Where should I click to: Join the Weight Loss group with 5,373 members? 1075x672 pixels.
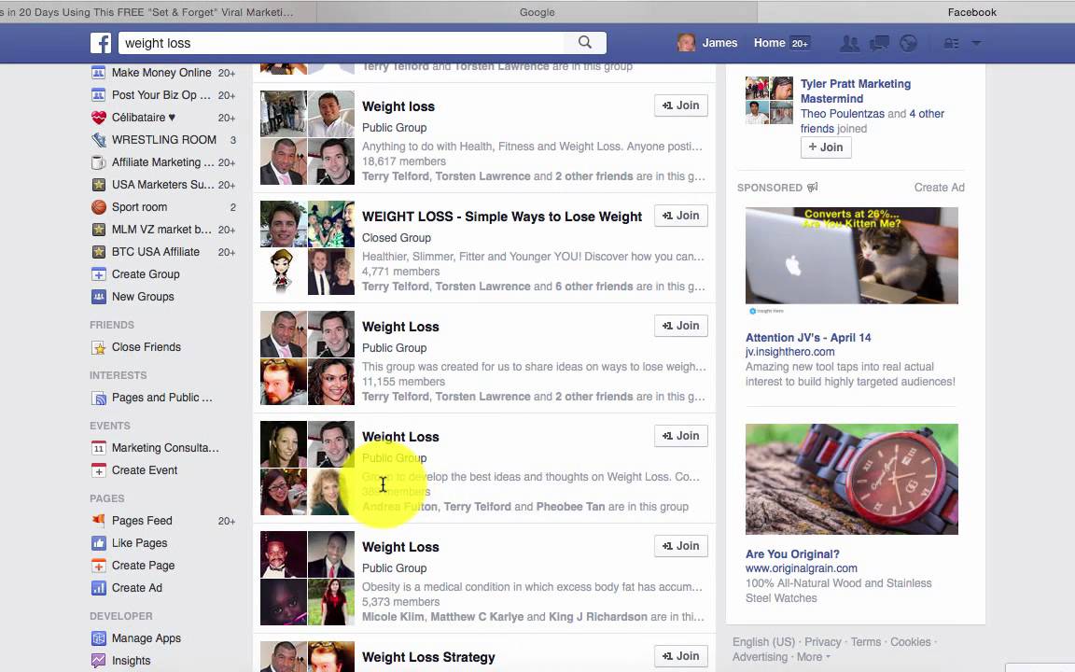tap(681, 546)
